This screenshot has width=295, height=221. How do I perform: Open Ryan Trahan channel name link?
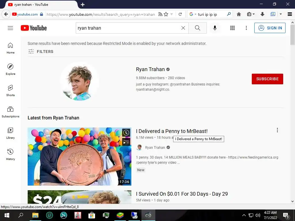pyautogui.click(x=150, y=69)
